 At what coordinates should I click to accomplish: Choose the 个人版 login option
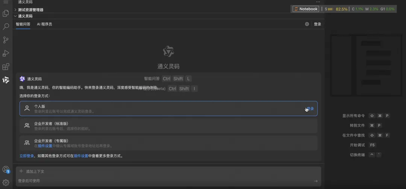point(168,108)
